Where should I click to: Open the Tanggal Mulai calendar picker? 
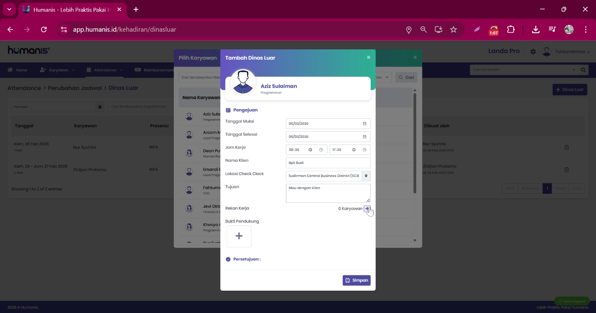coord(365,123)
